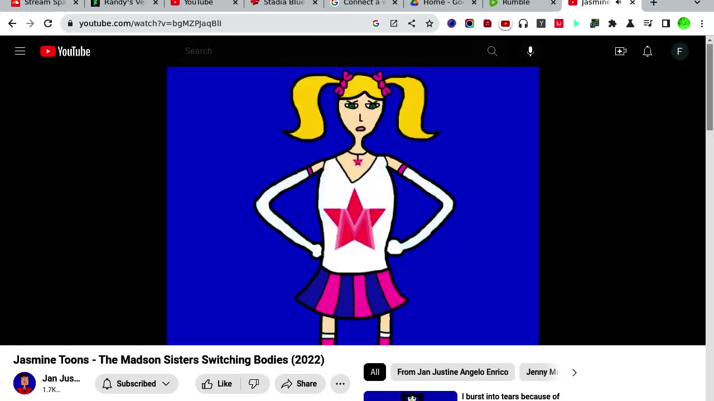Open account menu with F avatar
The height and width of the screenshot is (401, 714).
(679, 51)
